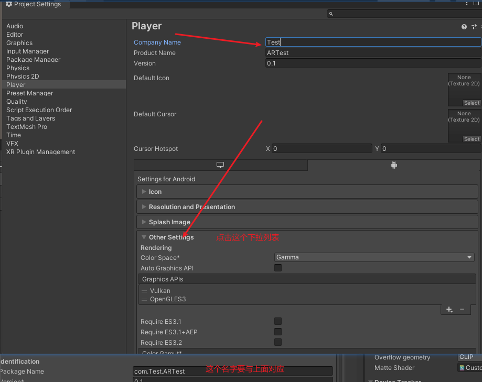Click Cursor Hotspot Y field
Screen dimensions: 482x382
tap(431, 149)
